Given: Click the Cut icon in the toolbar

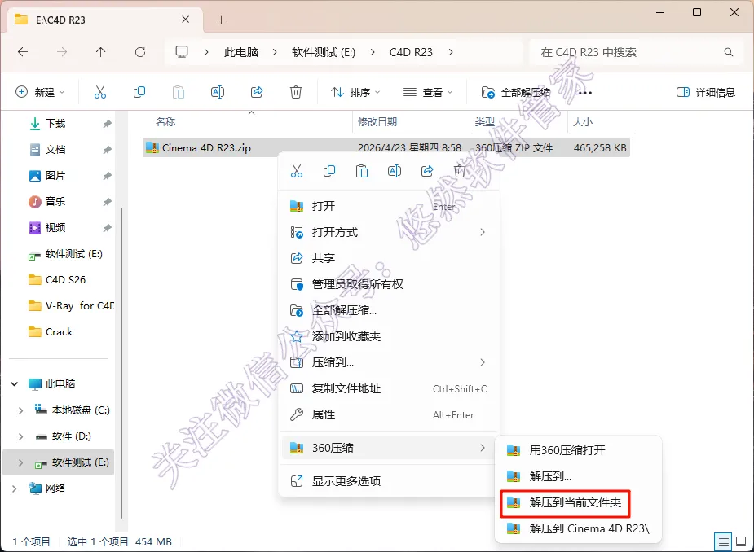Looking at the screenshot, I should pos(100,92).
